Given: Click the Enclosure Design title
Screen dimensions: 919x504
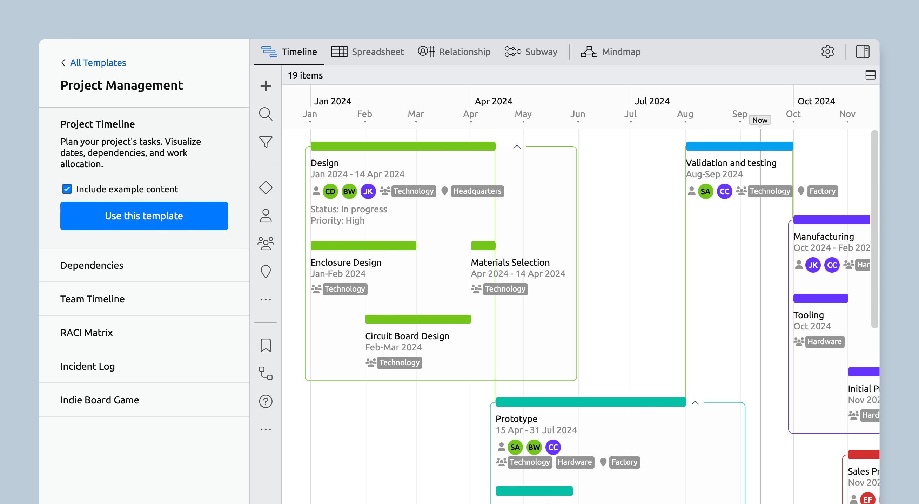Looking at the screenshot, I should (x=346, y=263).
